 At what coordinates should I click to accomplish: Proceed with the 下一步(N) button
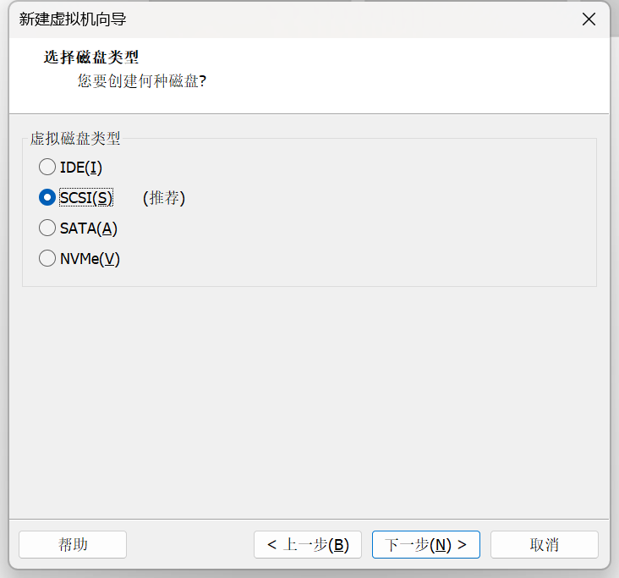[x=426, y=544]
